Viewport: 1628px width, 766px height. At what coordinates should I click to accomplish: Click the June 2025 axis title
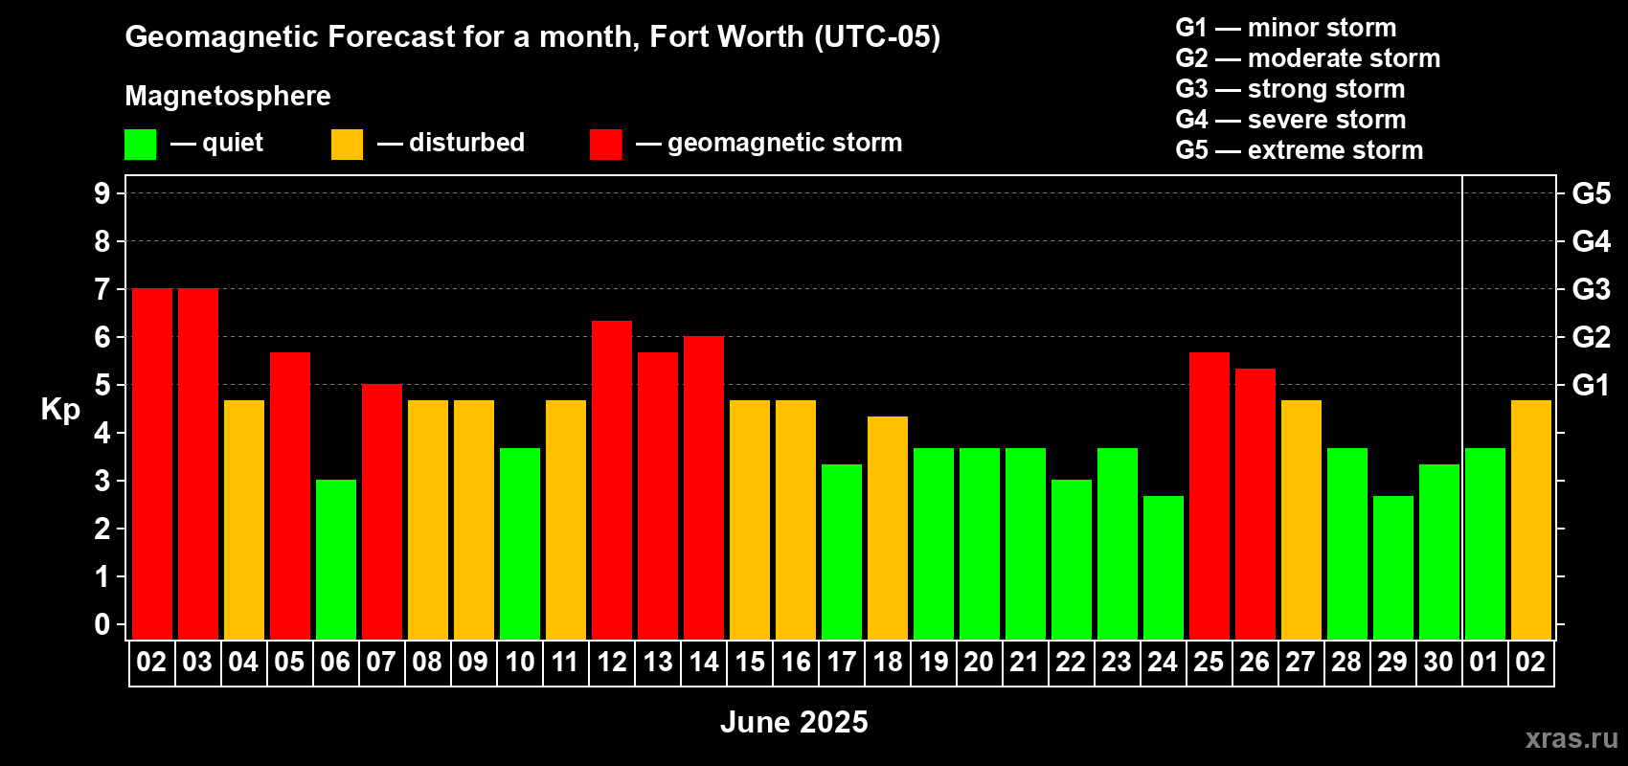tap(794, 722)
